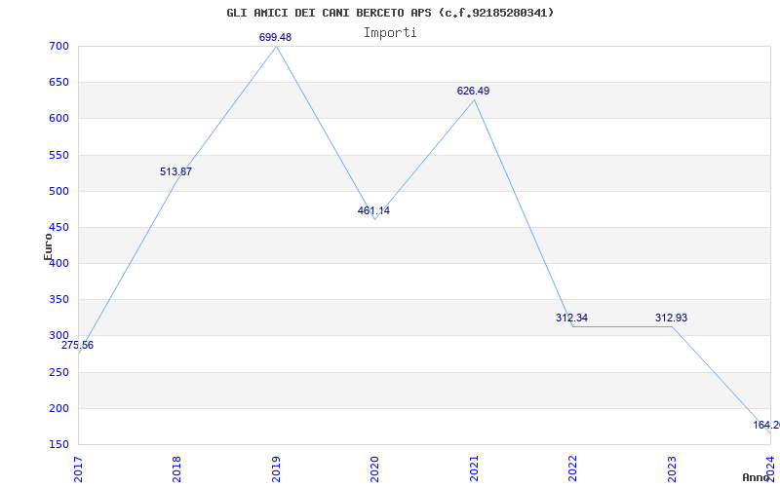Click the 650 y-axis tick label
Screen dimensions: 780x487
tap(58, 83)
